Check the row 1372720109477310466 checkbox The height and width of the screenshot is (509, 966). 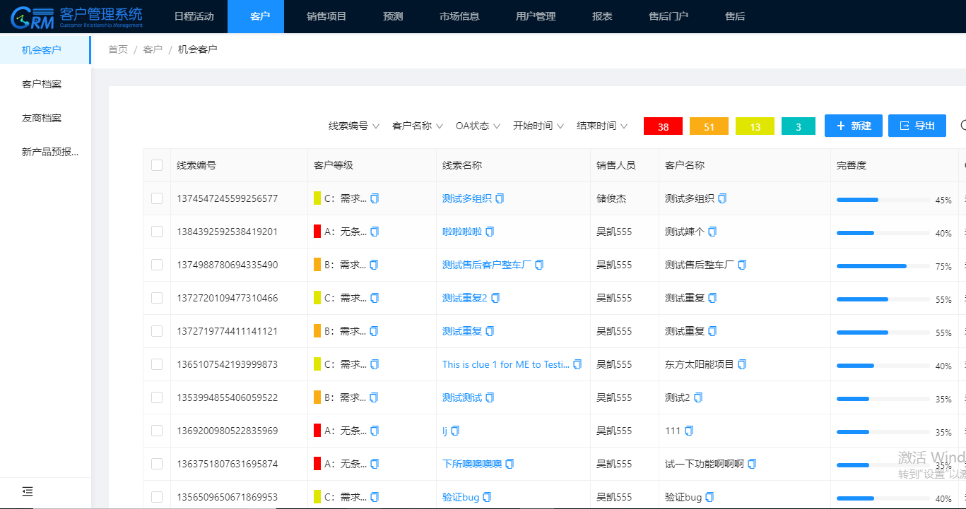(157, 298)
